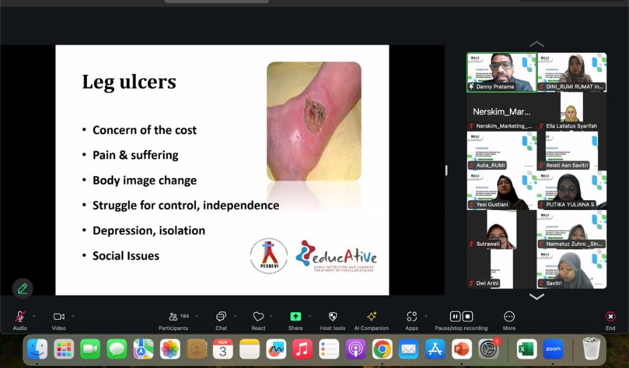Select Danny Pratama's video thumbnail

point(501,72)
